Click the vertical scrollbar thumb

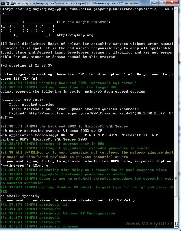coord(176,179)
